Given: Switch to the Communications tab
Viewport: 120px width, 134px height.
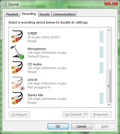Looking at the screenshot, I should point(64,14).
